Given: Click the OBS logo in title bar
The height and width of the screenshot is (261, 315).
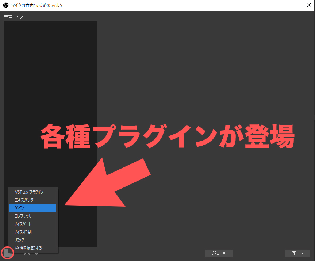Looking at the screenshot, I should (x=5, y=5).
